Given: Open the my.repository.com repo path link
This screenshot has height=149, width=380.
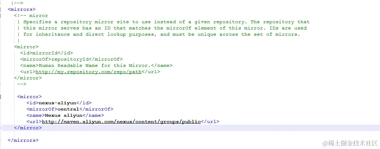Looking at the screenshot, I should [x=89, y=72].
